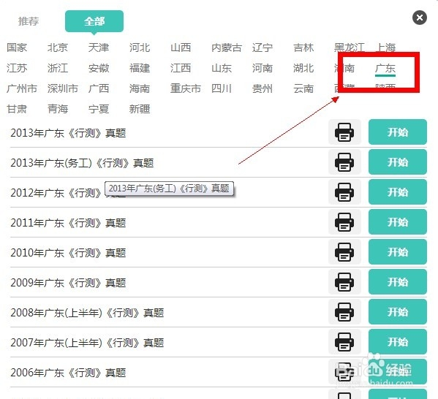
Task: Start the 2010年广东《行测》真题 test
Action: point(398,252)
